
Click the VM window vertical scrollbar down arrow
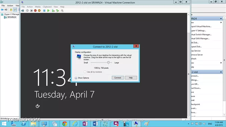coord(189,117)
